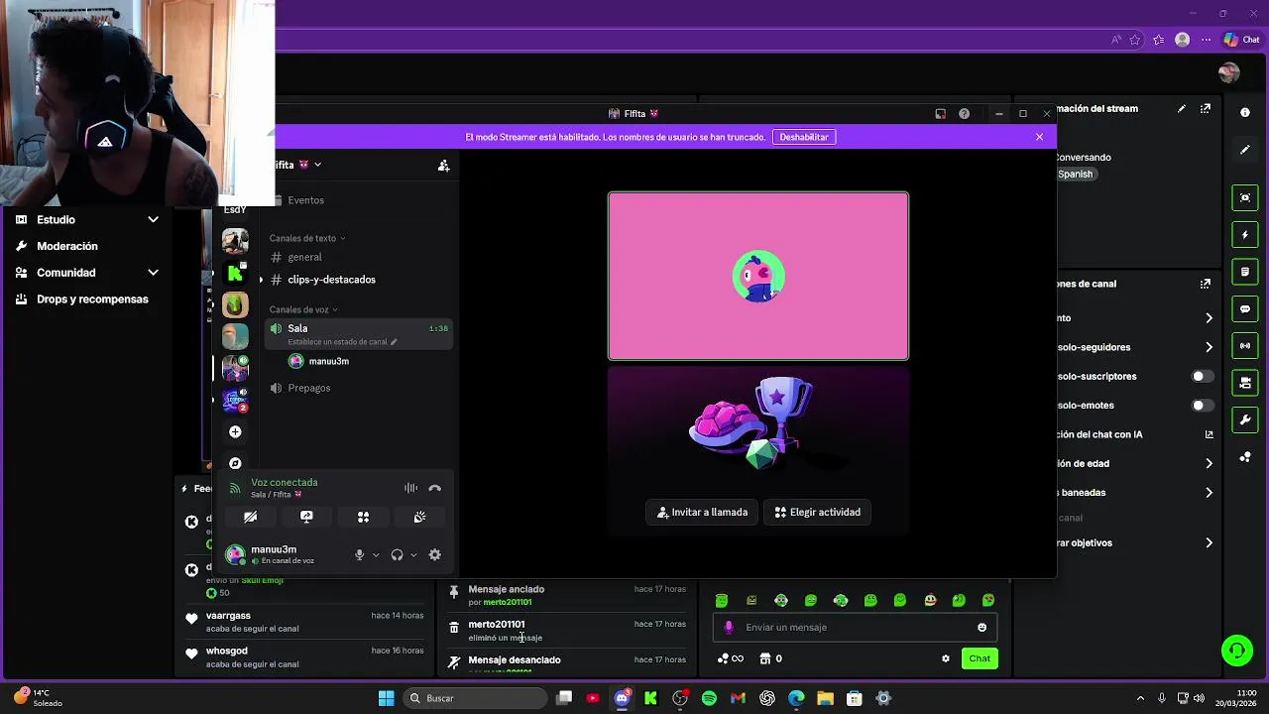Click the Enviar un mensaje chat field
The width and height of the screenshot is (1269, 714).
[x=855, y=628]
